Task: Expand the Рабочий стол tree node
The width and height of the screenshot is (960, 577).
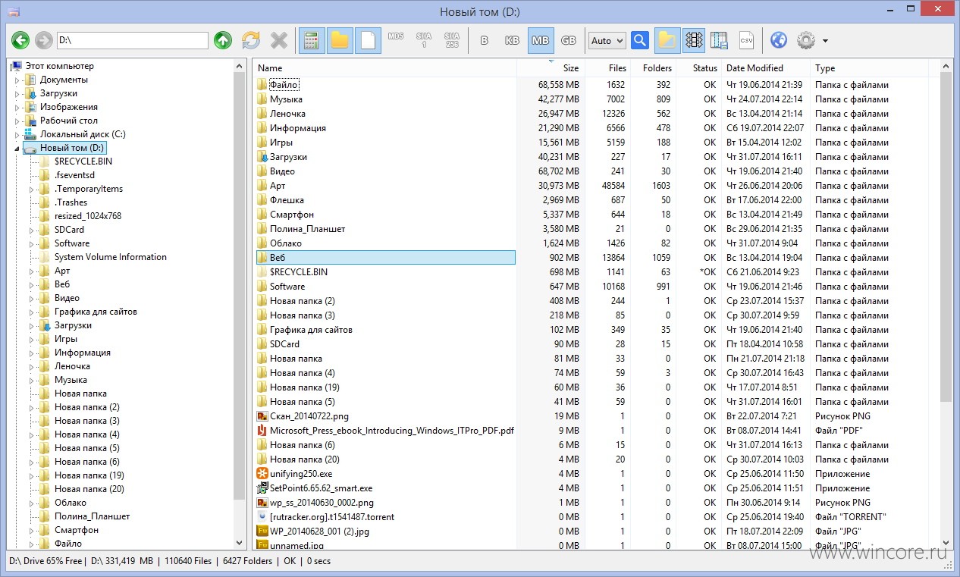Action: [x=17, y=121]
